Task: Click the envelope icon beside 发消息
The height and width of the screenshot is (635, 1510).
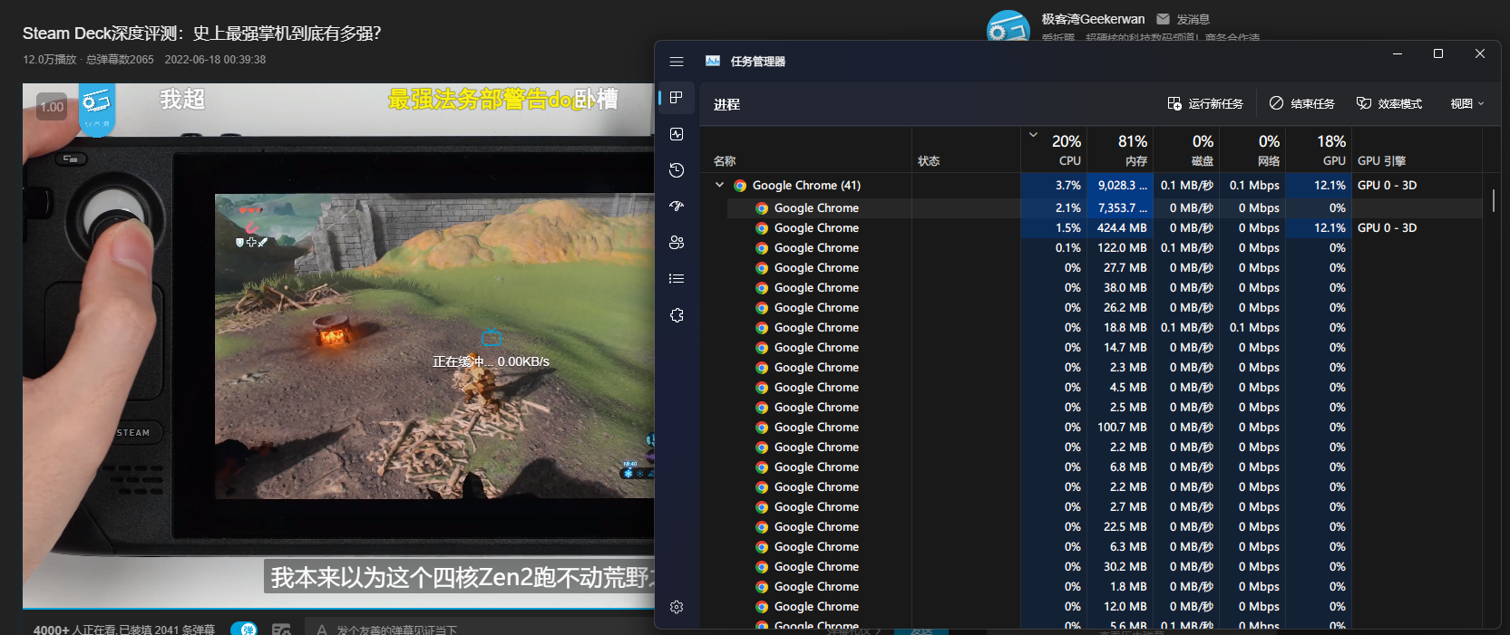Action: tap(1163, 19)
